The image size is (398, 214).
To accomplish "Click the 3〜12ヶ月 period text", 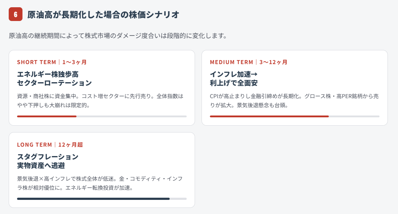I will (273, 62).
